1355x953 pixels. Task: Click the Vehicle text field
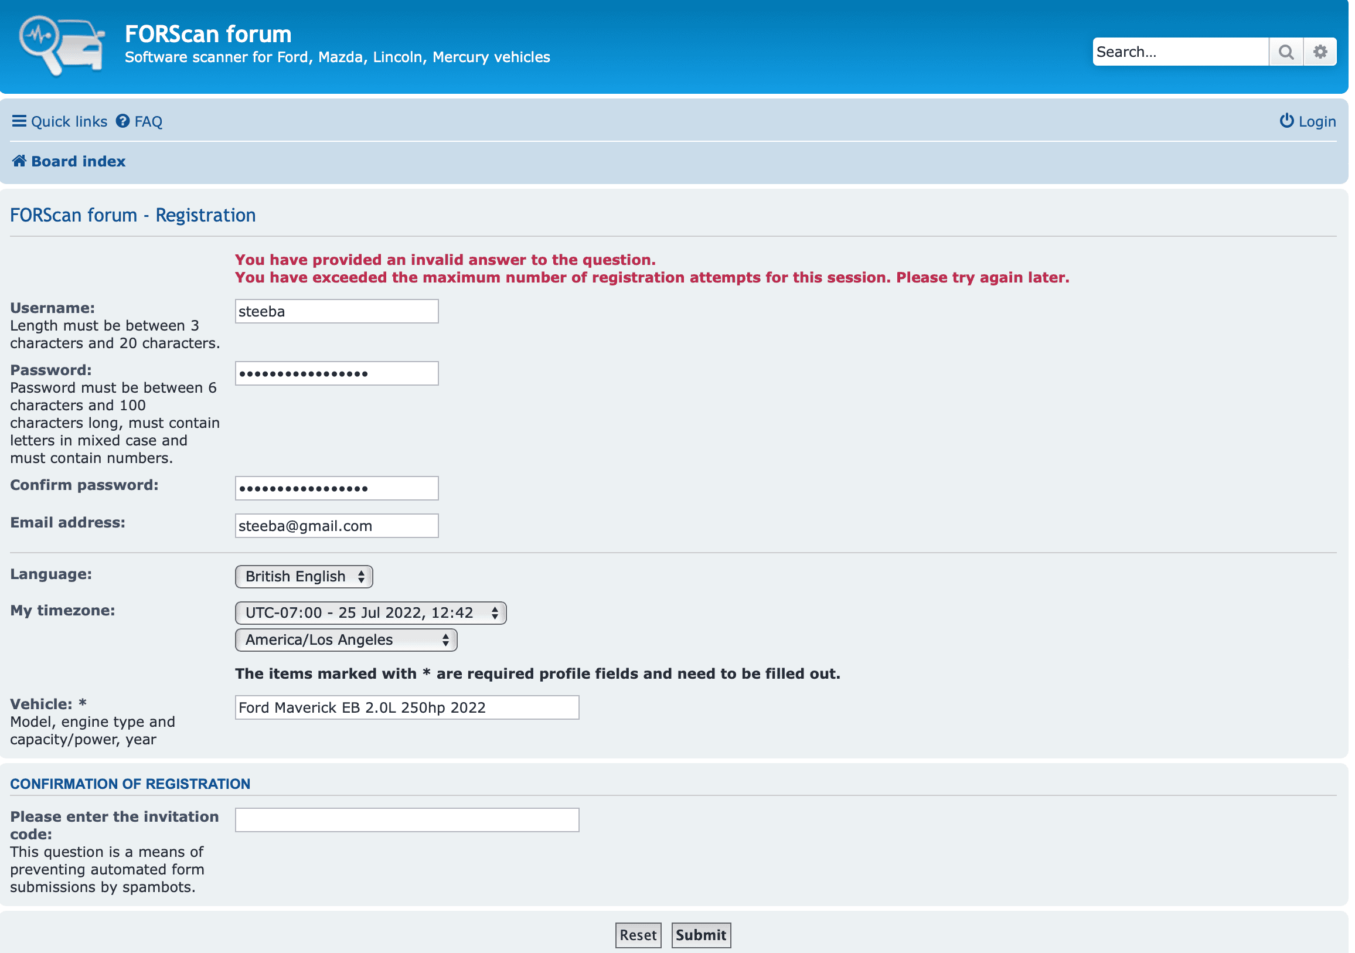pos(407,707)
